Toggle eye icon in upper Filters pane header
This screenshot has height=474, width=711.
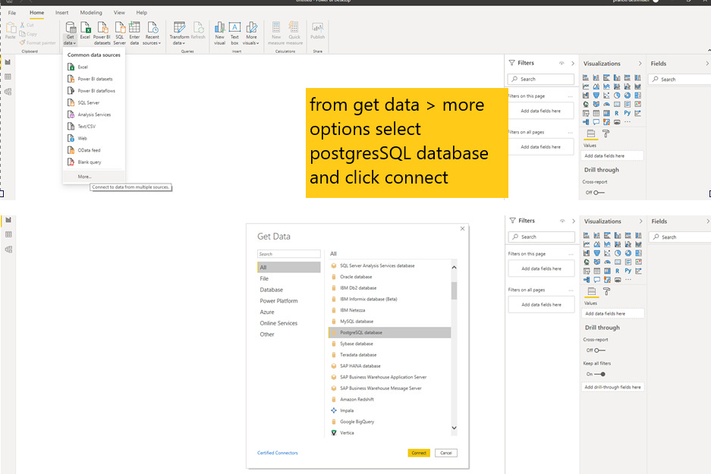tap(562, 63)
